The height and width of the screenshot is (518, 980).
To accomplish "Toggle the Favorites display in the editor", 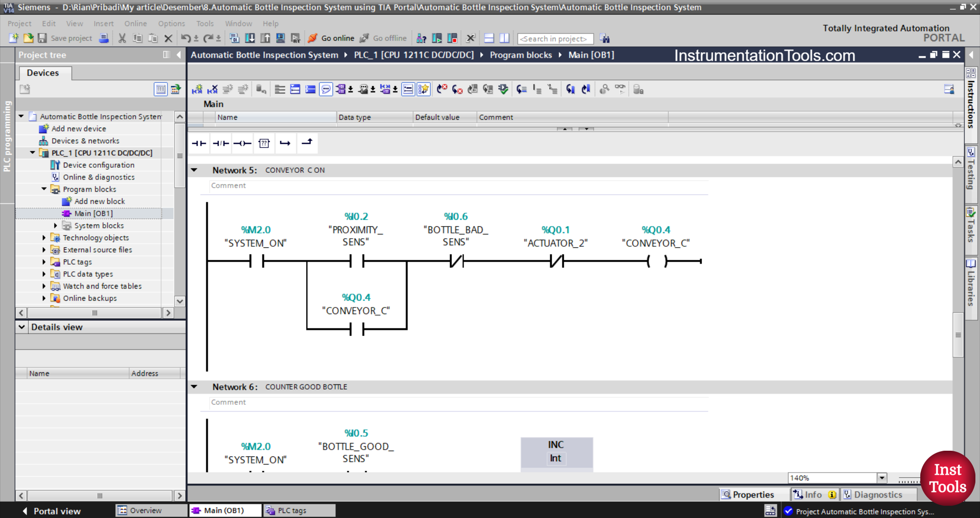I will (x=423, y=89).
